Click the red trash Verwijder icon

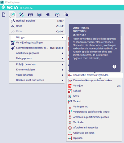point(70,86)
